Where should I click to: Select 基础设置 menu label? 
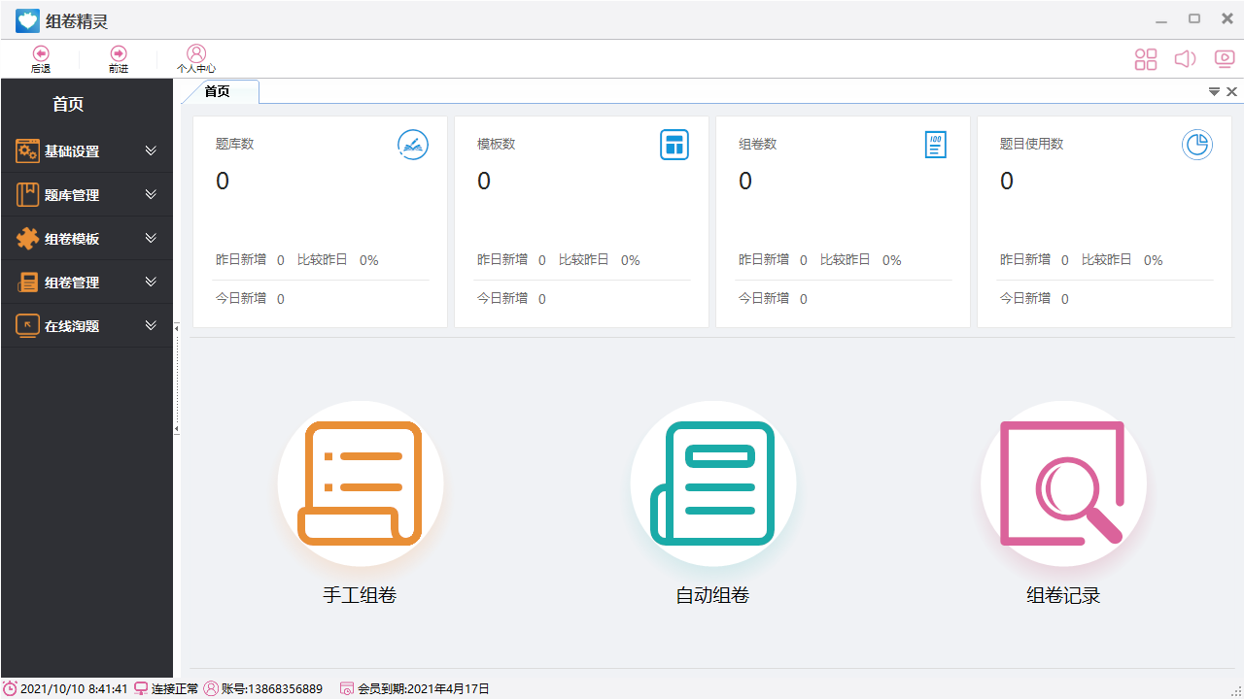72,152
